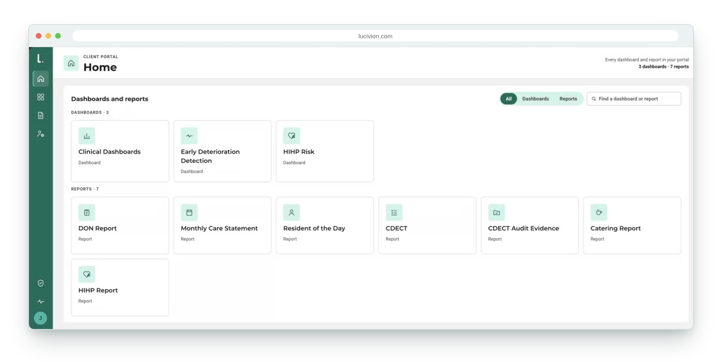Image resolution: width=722 pixels, height=362 pixels.
Task: Click the calendar icon on Monthly Care Statement
Action: (x=189, y=213)
